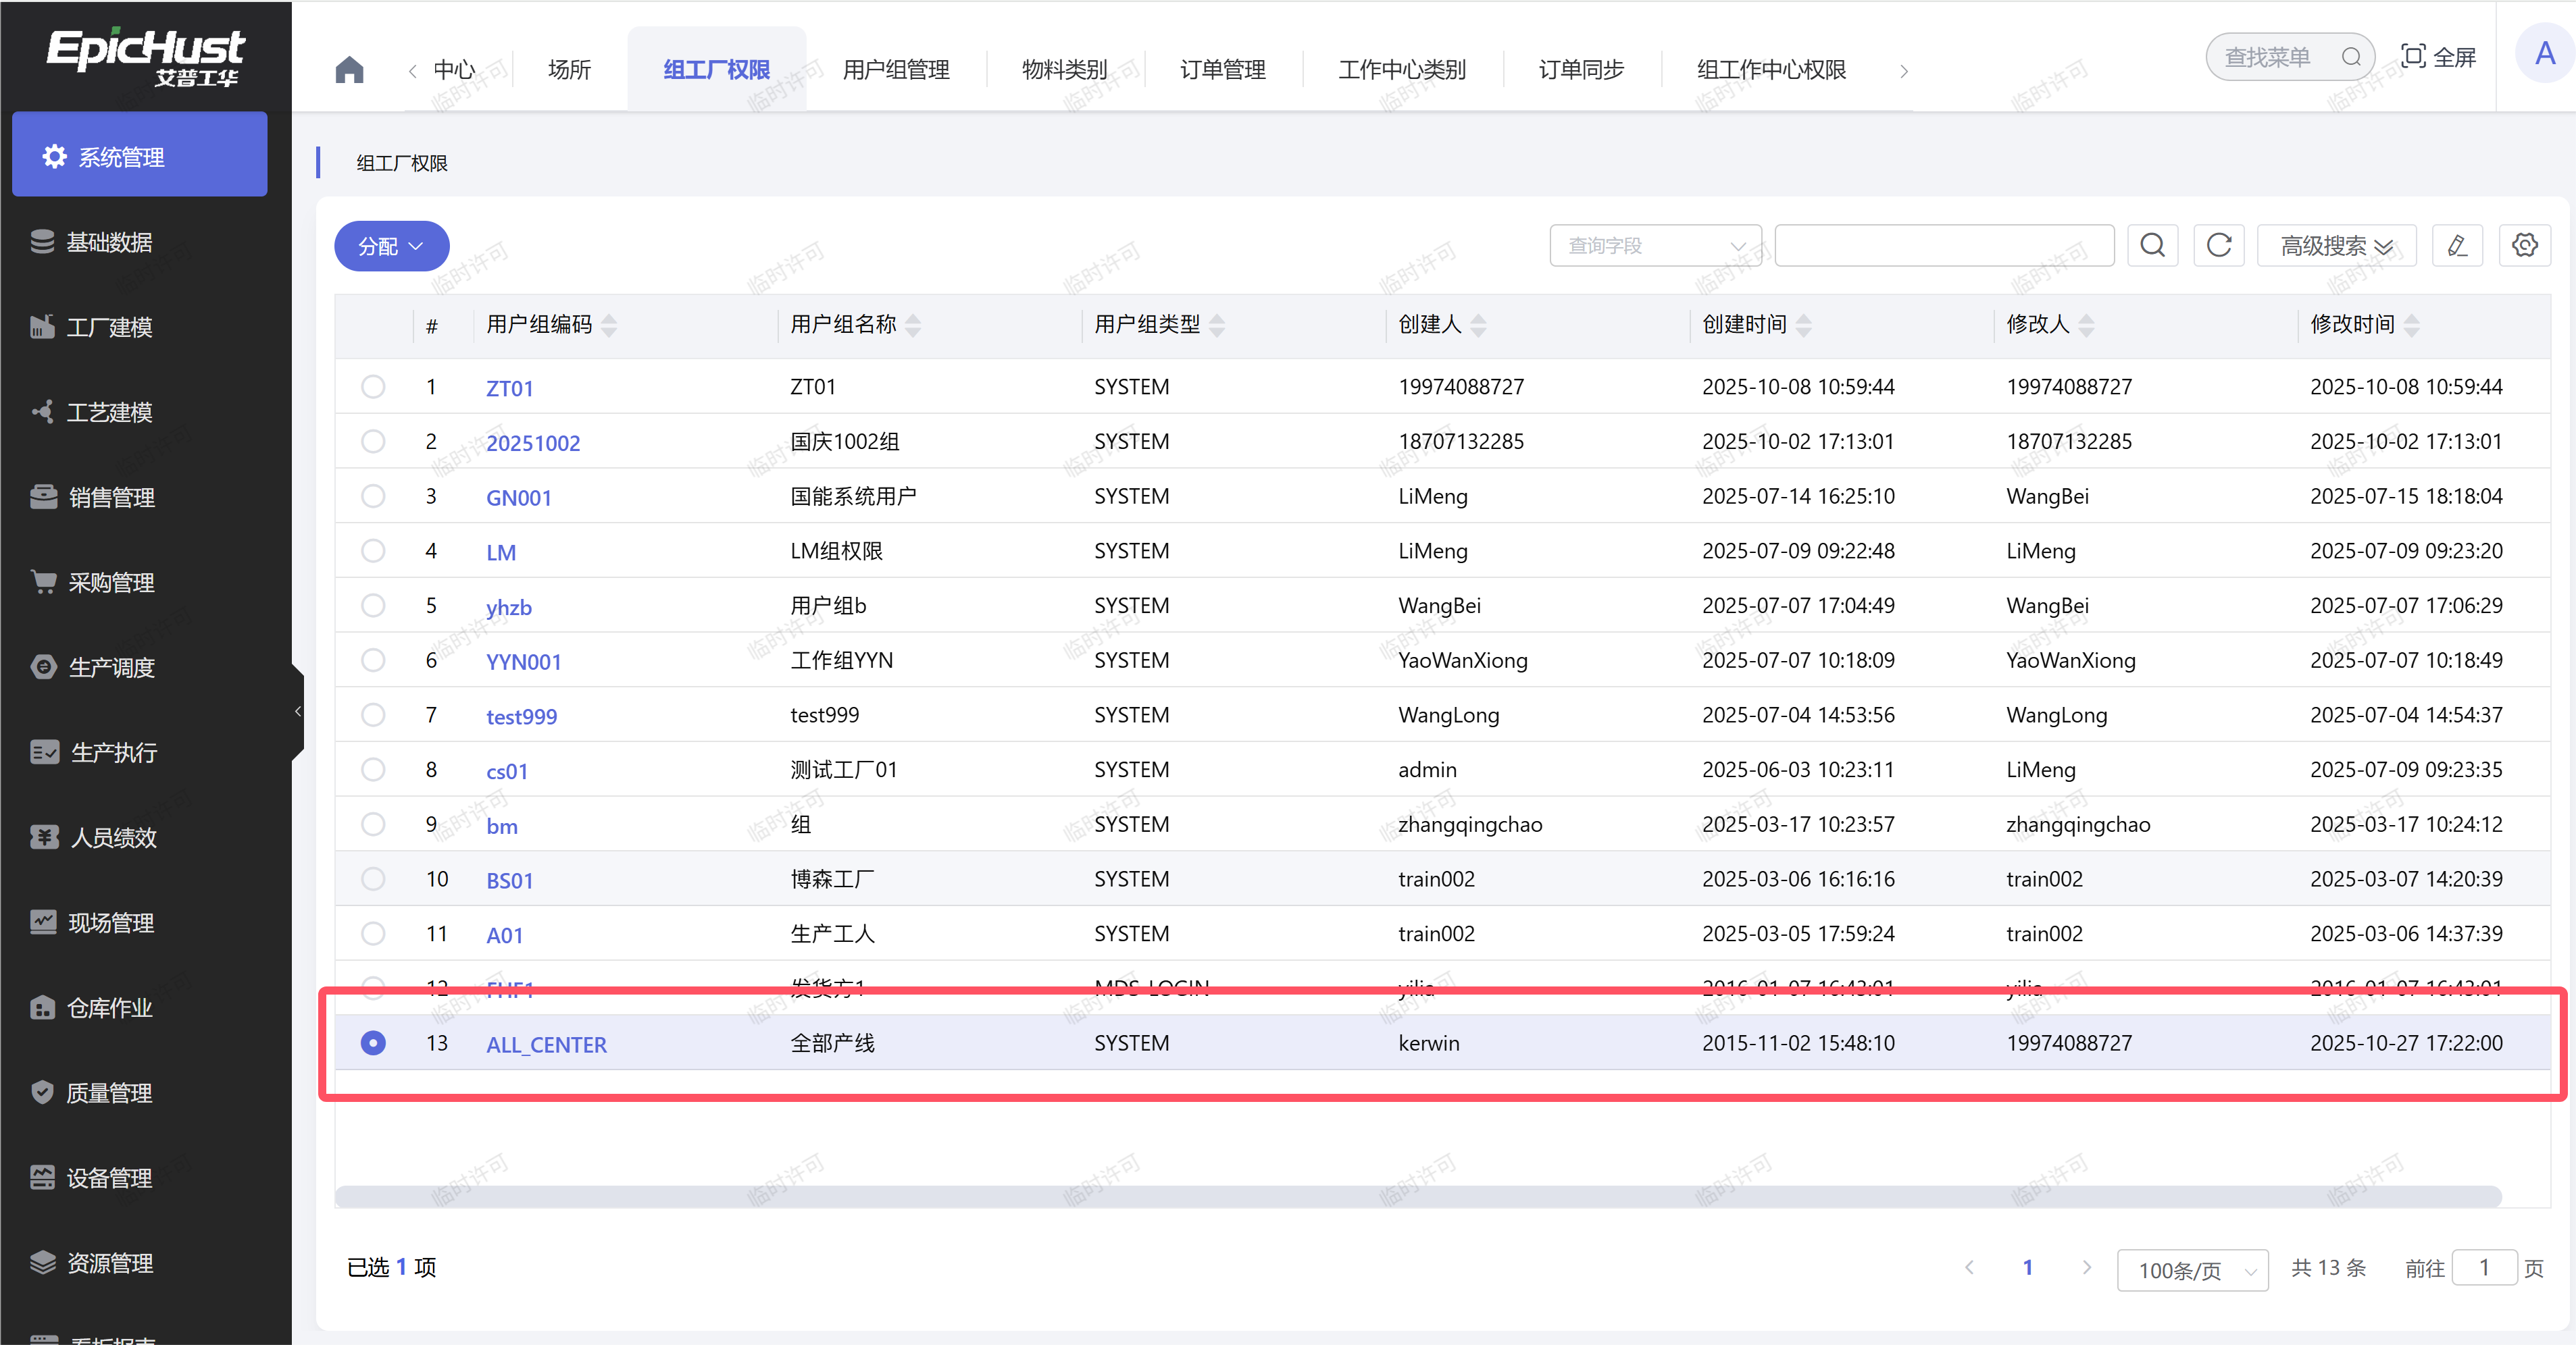Open the ALL_CENTER group link

coord(546,1045)
